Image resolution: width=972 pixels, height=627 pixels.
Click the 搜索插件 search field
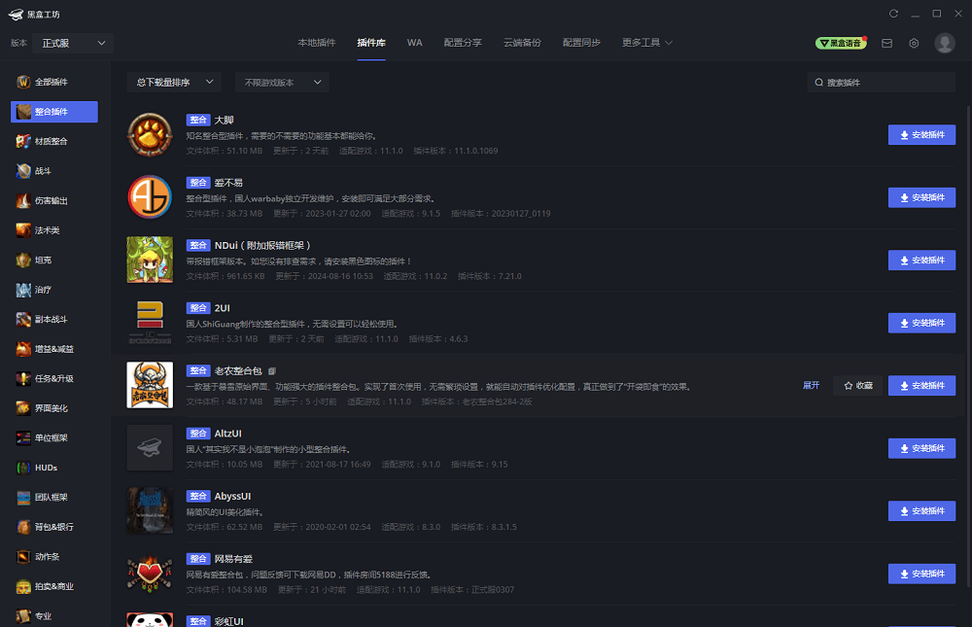[x=880, y=82]
